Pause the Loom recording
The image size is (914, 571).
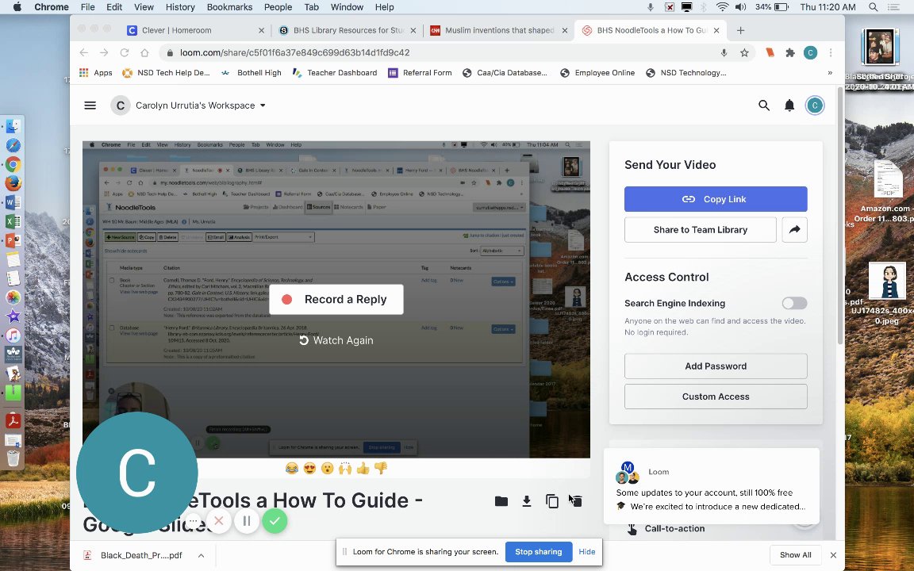point(247,521)
